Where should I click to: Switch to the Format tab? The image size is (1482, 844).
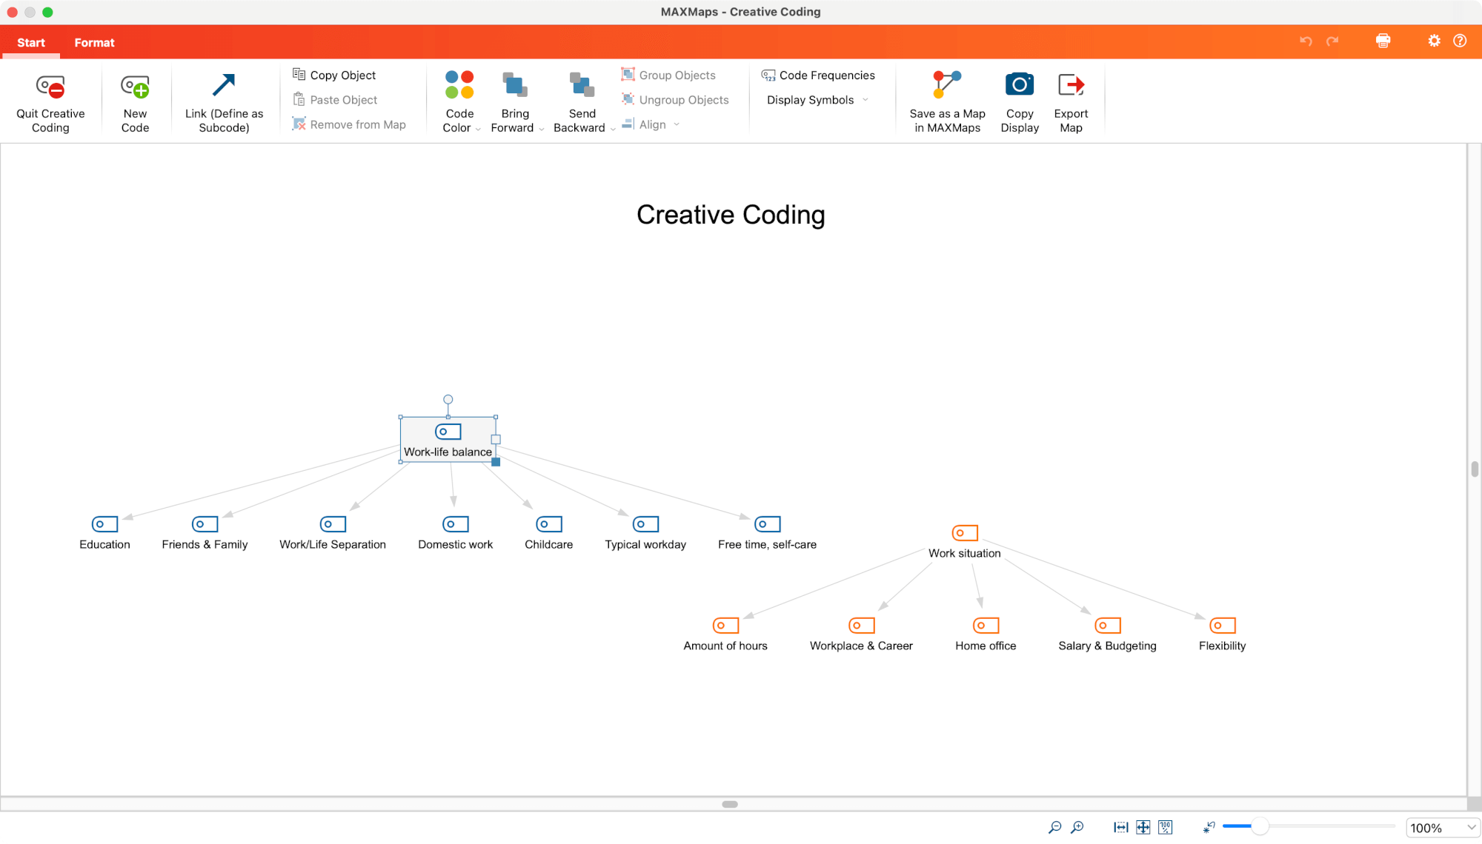[94, 42]
